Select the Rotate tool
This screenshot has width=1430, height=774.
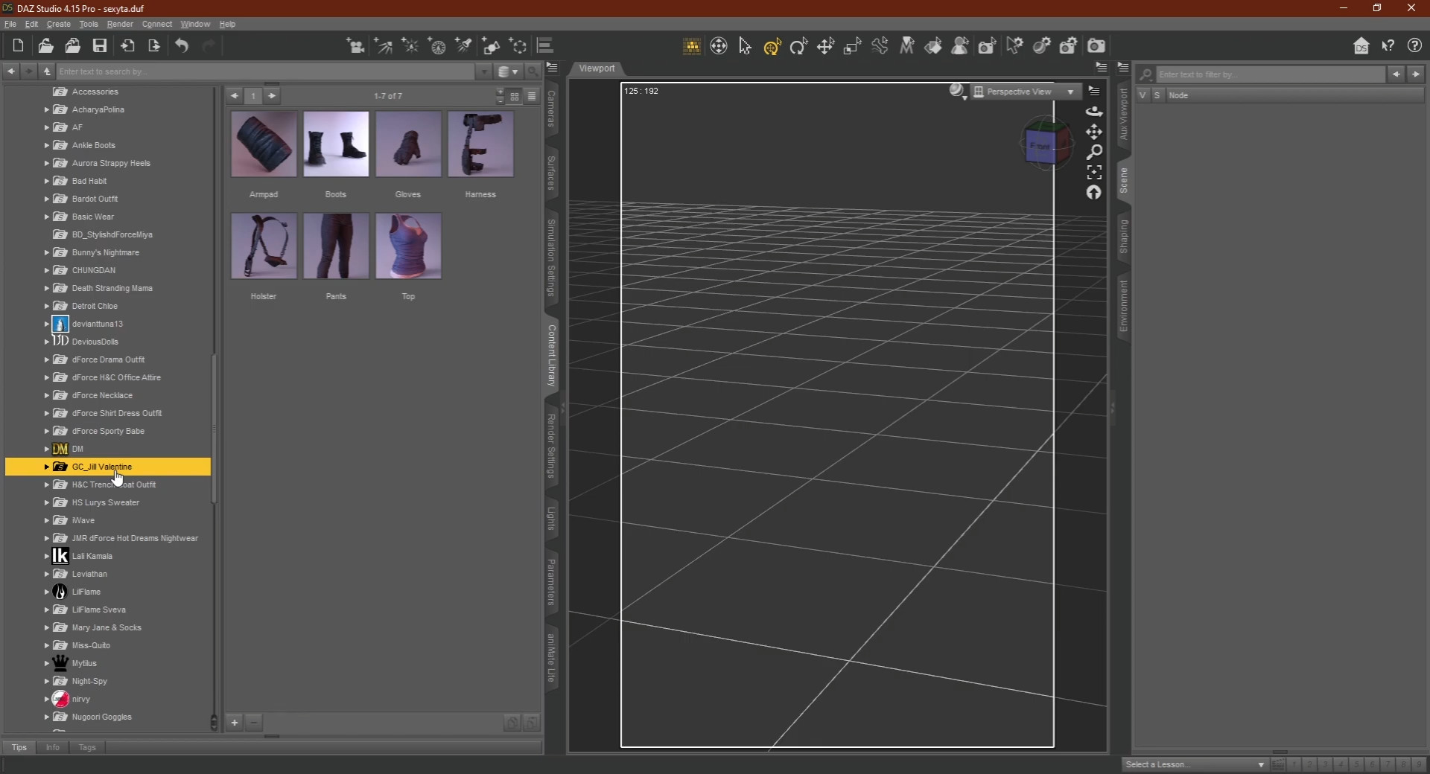(x=799, y=46)
